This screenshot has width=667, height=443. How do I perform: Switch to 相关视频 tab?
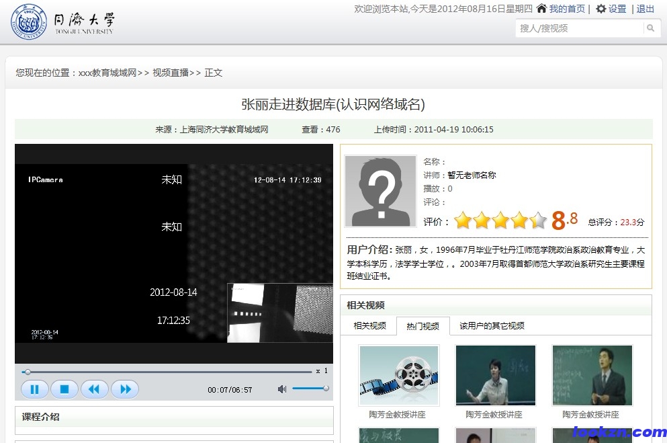coord(369,325)
